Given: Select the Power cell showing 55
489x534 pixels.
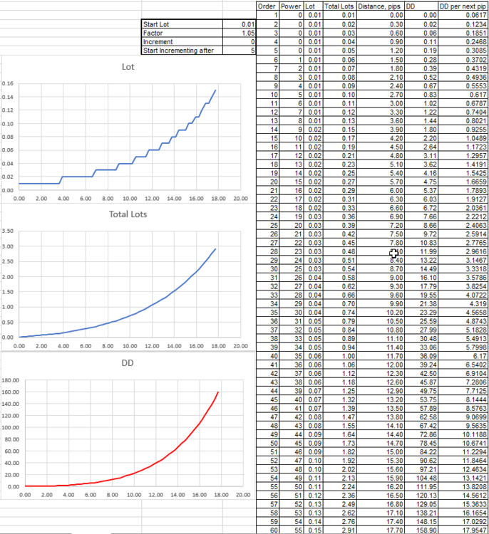Looking at the screenshot, I should click(292, 530).
